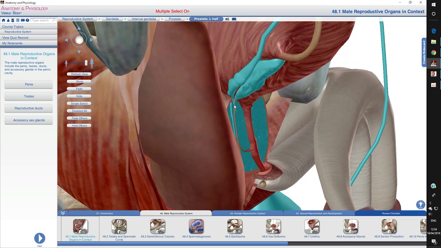Open Chrome in Windows taskbar
Image resolution: width=441 pixels, height=248 pixels.
click(x=433, y=52)
